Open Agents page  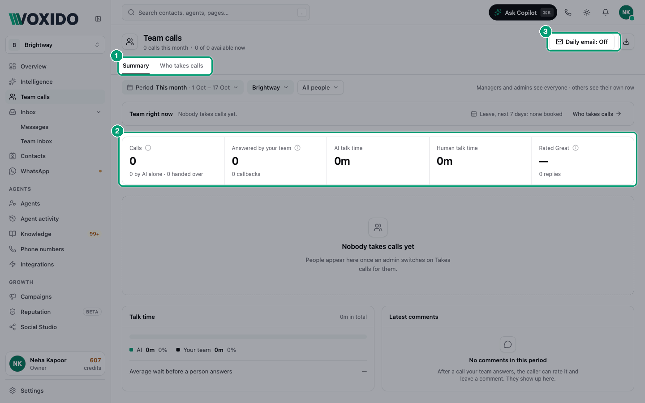[x=56, y=203]
